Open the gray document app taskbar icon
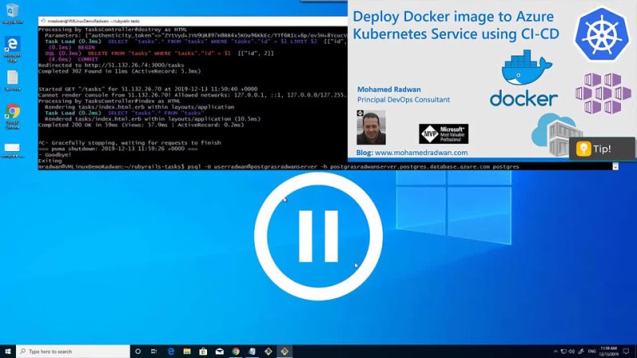Screen dimensions: 637x358 tap(252, 351)
